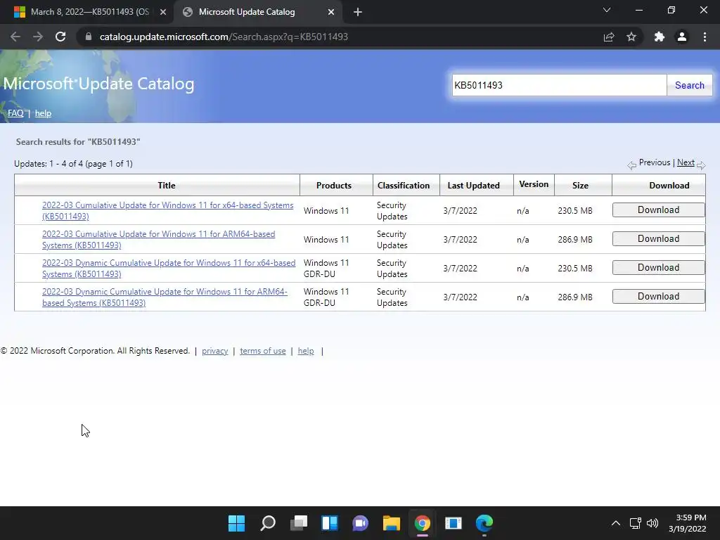This screenshot has width=720, height=540.
Task: Open the Windows Start menu
Action: 236,523
